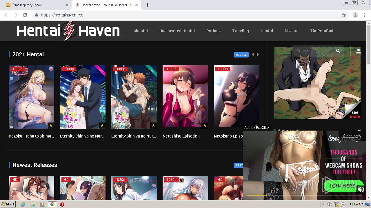Click the scrollbar down arrow
This screenshot has height=208, width=371.
(369, 198)
